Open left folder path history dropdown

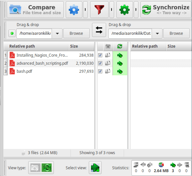click(x=57, y=33)
